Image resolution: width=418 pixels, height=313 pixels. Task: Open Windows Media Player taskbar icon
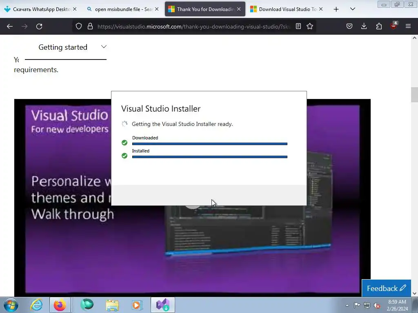[x=137, y=305]
